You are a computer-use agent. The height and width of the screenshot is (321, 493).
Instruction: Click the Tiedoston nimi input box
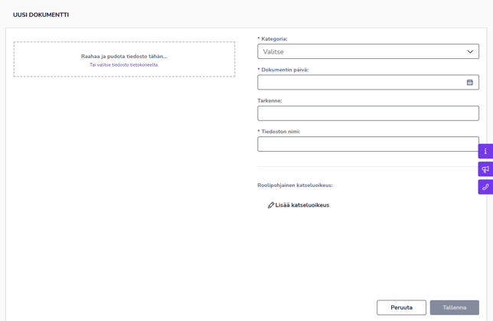(367, 144)
